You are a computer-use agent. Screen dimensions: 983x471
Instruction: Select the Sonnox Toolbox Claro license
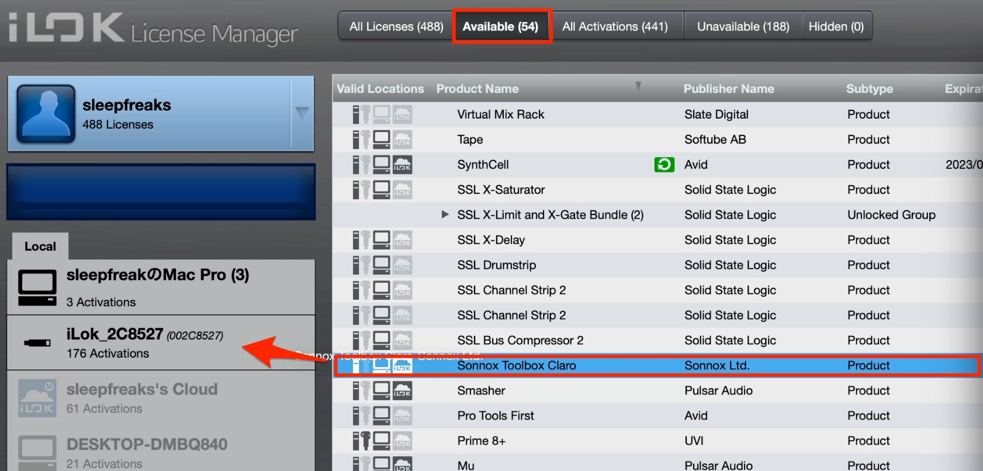[x=517, y=366]
